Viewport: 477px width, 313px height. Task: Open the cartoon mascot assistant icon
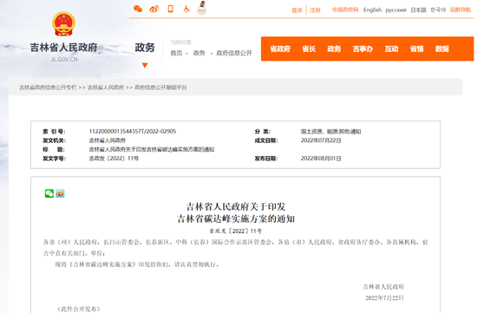click(202, 8)
